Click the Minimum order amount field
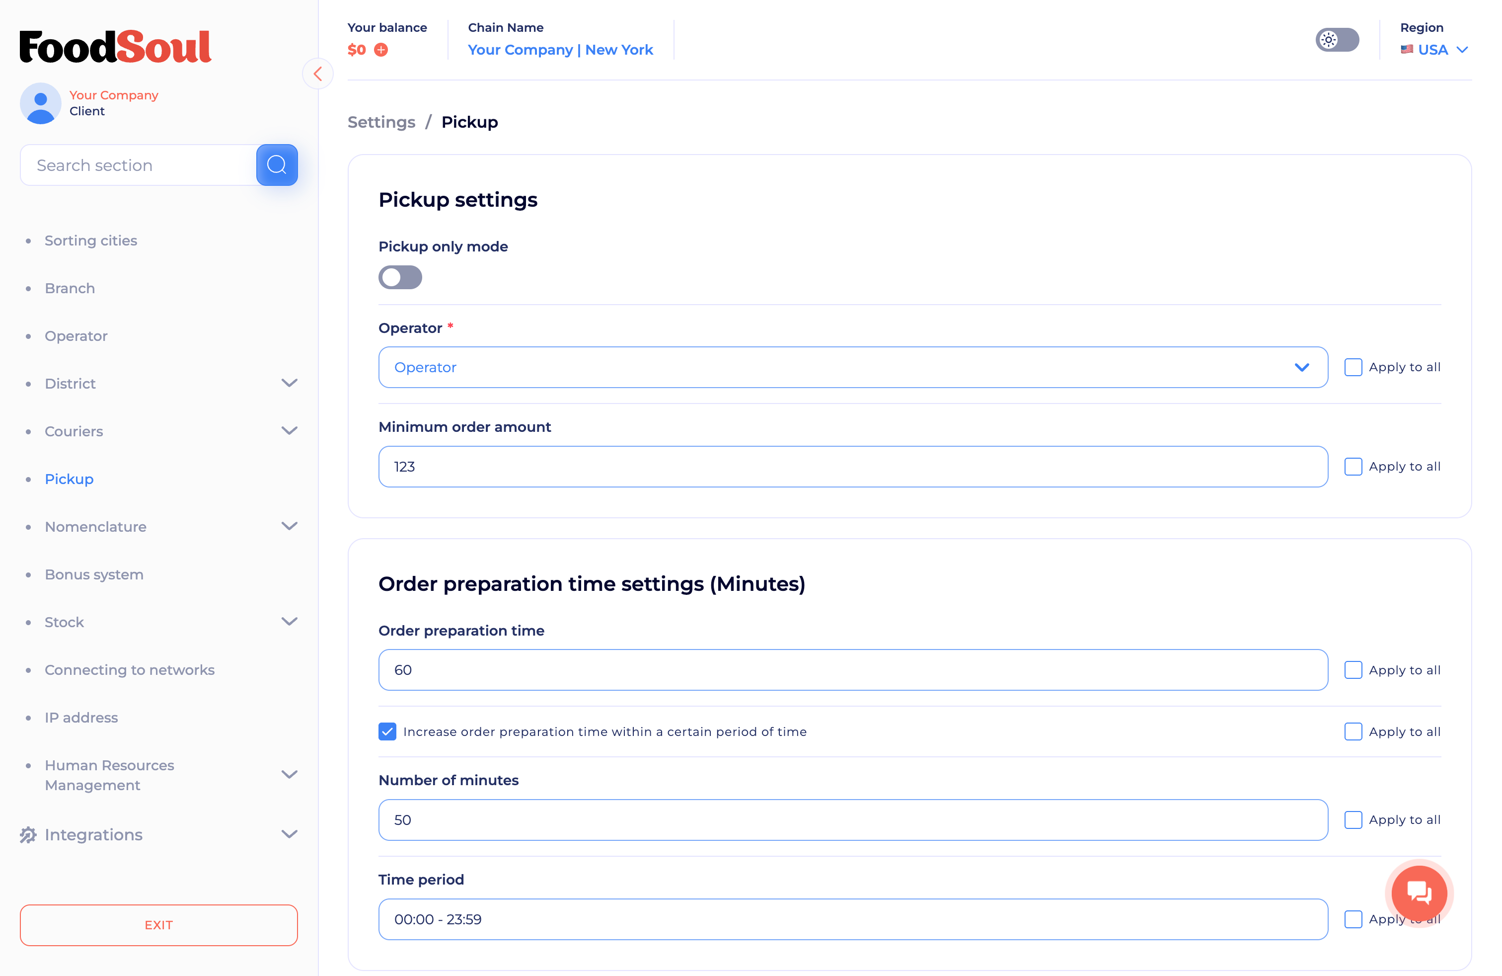The width and height of the screenshot is (1502, 976). [x=853, y=467]
